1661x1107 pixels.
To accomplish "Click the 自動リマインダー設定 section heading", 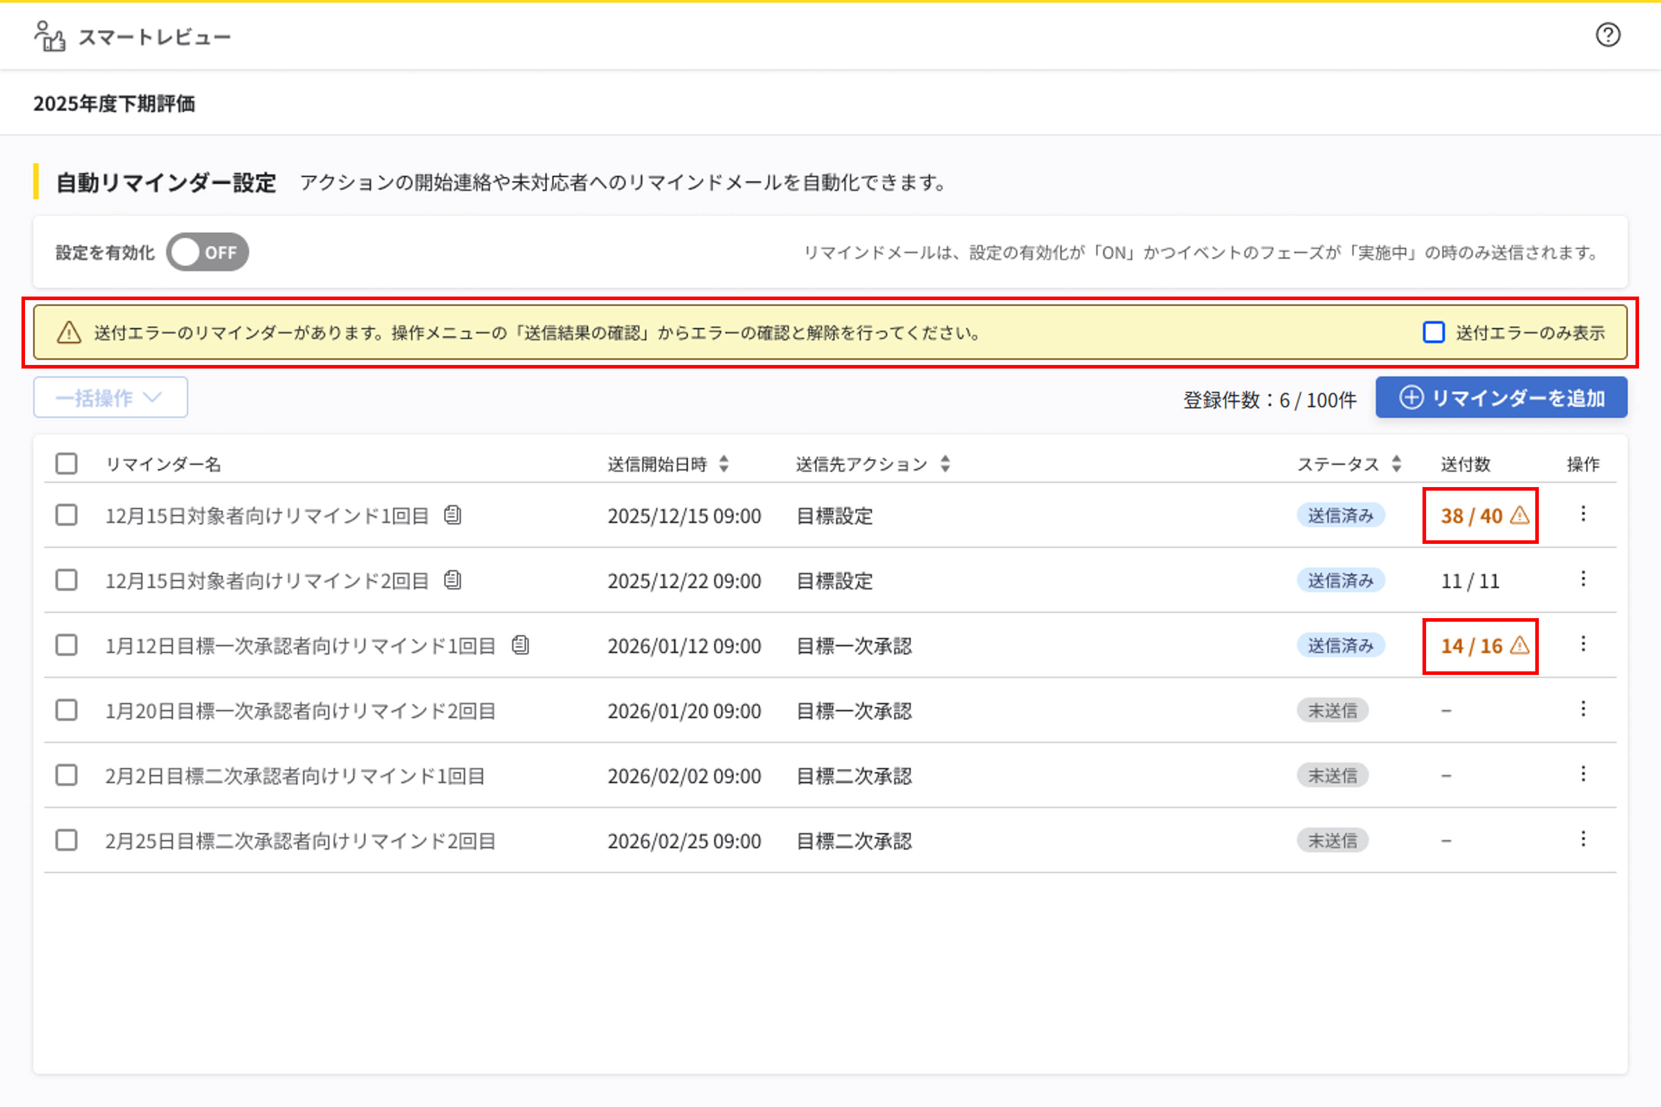I will 166,183.
